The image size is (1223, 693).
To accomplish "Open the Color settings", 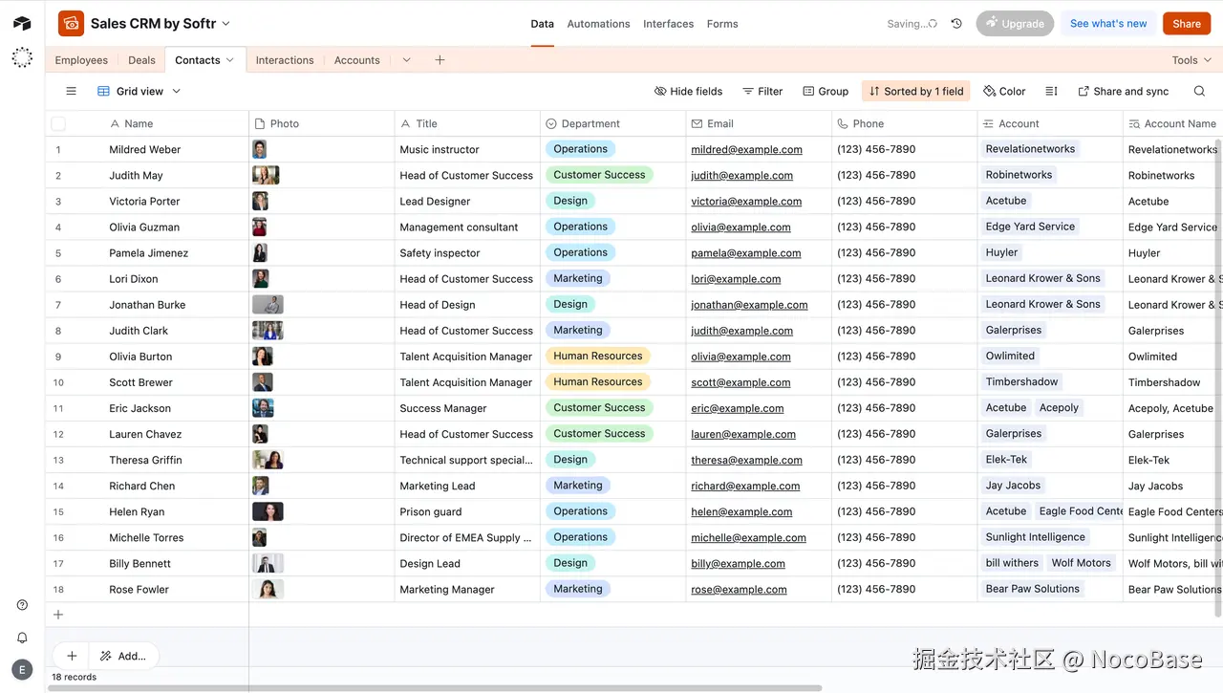I will (1004, 91).
